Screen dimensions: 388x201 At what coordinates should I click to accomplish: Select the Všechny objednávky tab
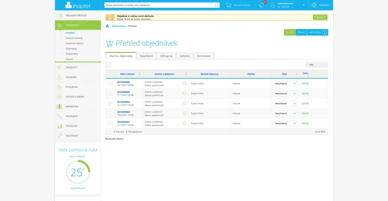[121, 56]
